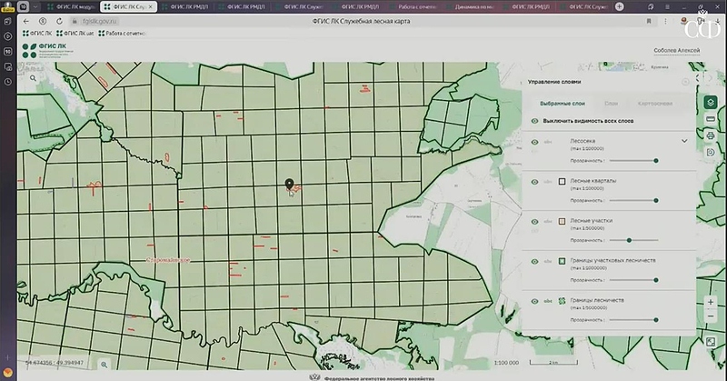
Task: Toggle eye icon for Границы лесничеств layer
Action: coord(534,301)
